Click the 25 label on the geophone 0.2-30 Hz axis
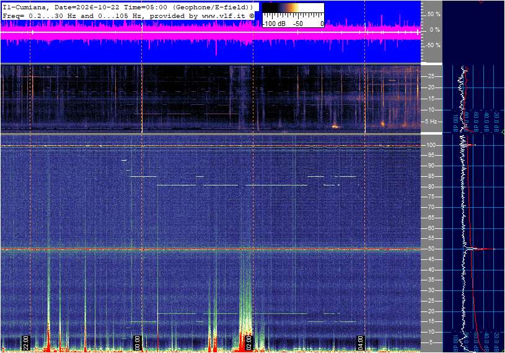The image size is (505, 353). [x=431, y=76]
